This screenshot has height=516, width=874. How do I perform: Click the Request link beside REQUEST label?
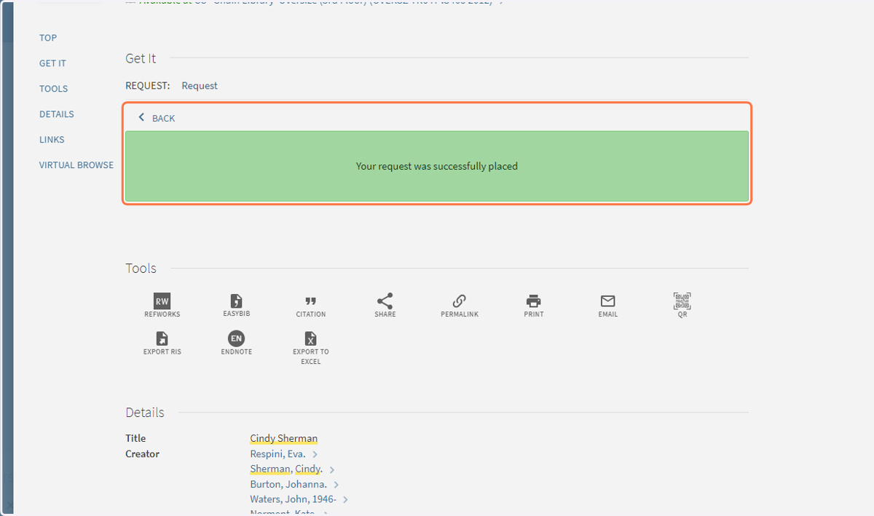point(200,86)
